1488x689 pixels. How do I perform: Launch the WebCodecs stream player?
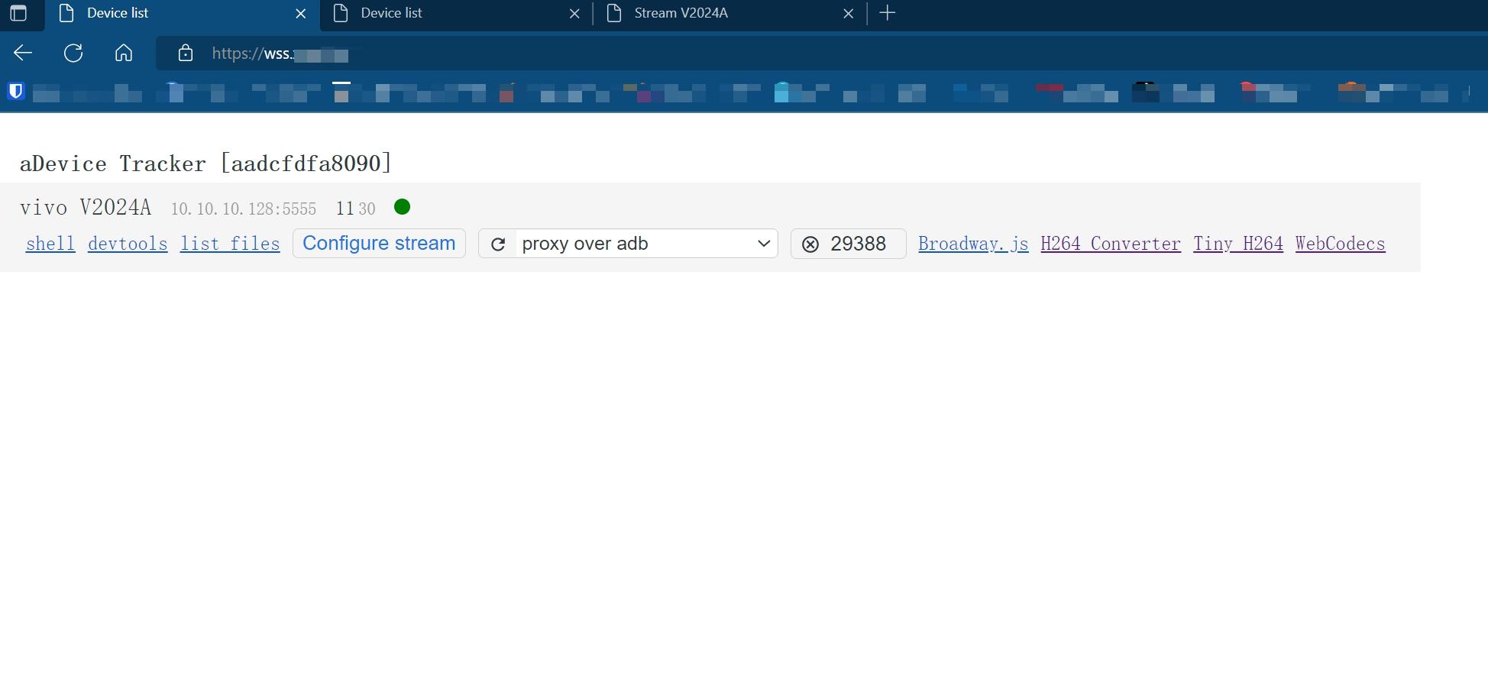coord(1340,244)
